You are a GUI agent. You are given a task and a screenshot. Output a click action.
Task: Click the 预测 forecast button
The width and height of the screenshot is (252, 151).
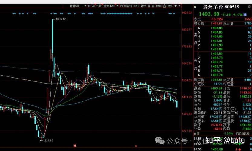pos(159,6)
